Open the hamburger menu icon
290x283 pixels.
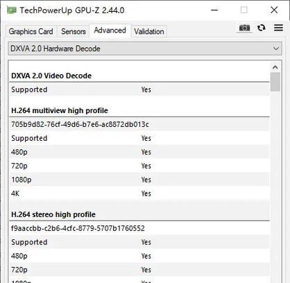coord(278,28)
